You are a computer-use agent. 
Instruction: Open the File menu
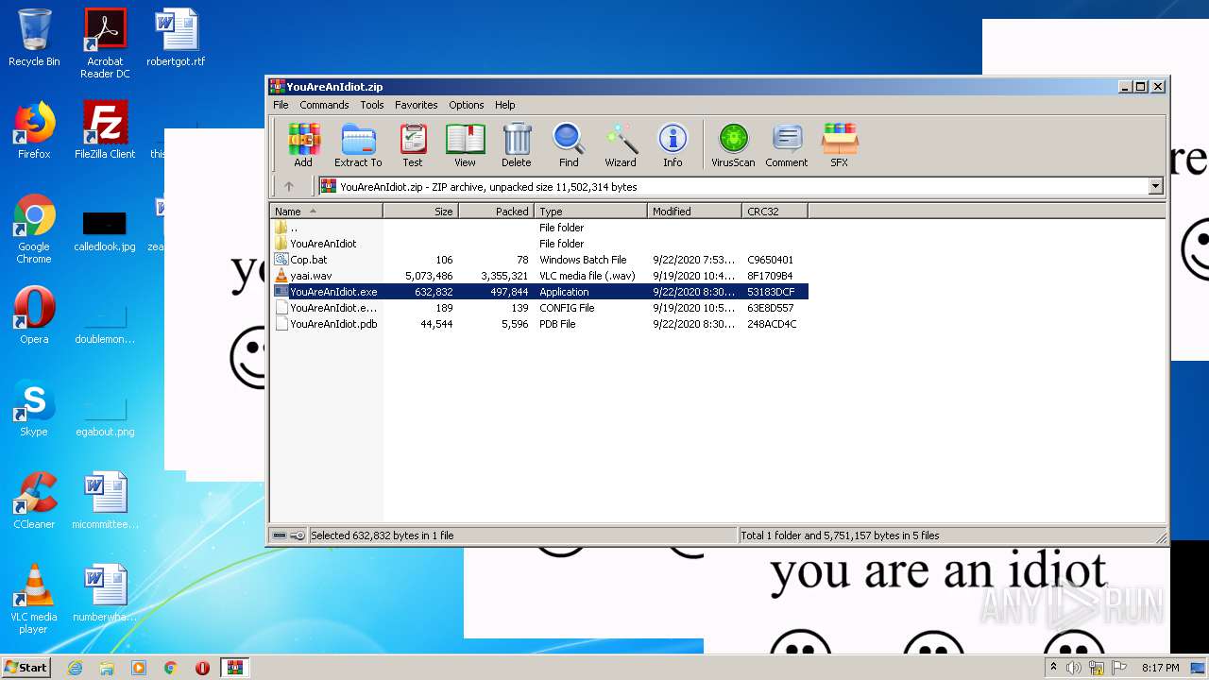(x=281, y=105)
